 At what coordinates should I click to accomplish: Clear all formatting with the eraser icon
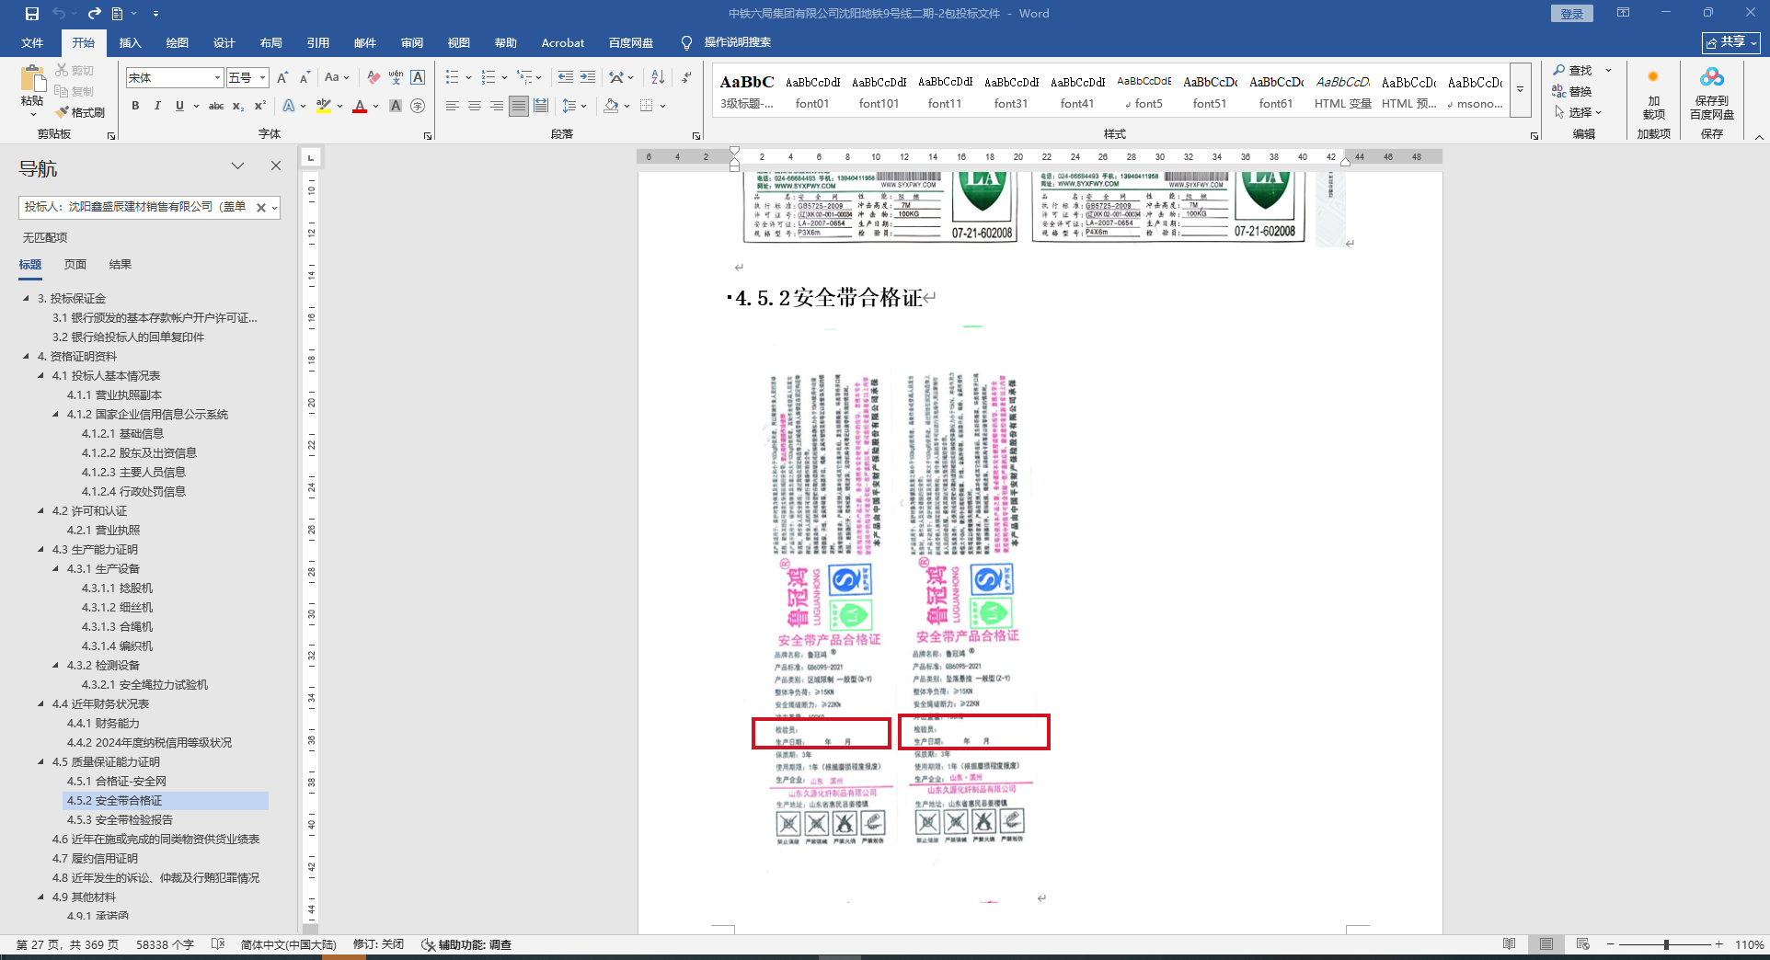pos(374,77)
